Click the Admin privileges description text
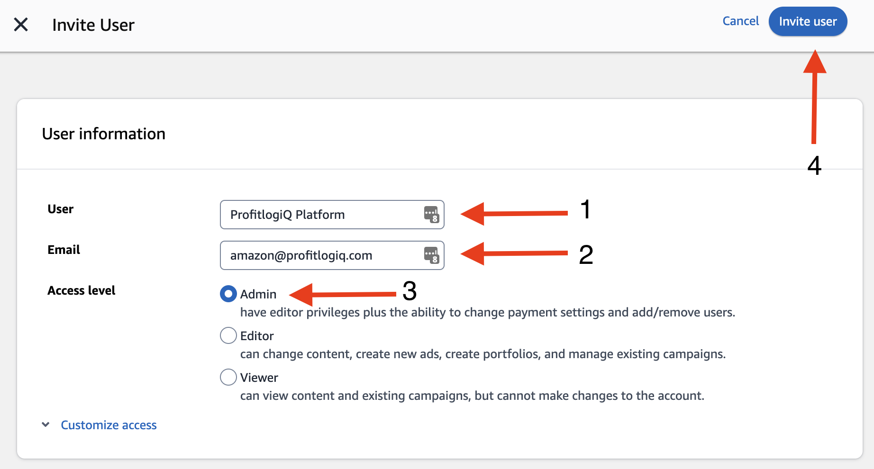 487,313
